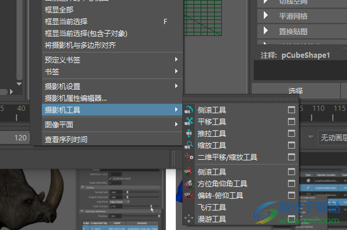Click the left panel scroll right arrow
Screen dimensions: 347x230
point(12,91)
